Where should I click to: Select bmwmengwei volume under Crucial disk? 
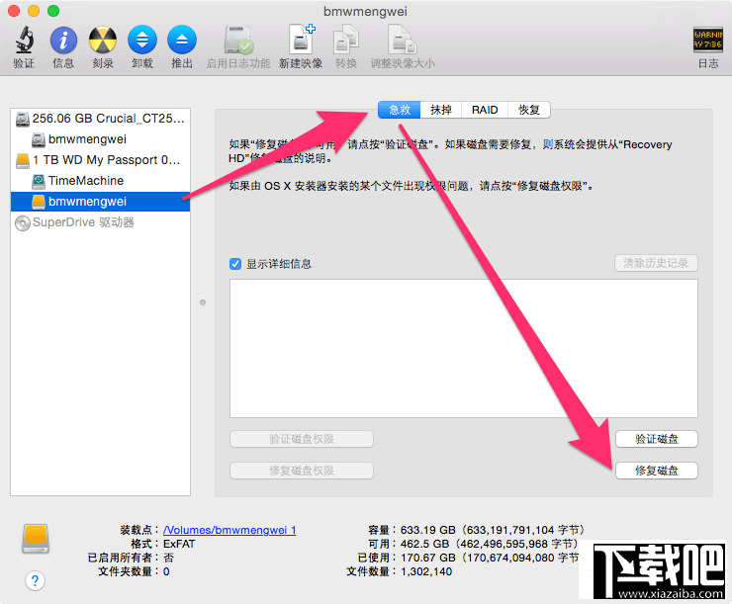click(x=100, y=139)
